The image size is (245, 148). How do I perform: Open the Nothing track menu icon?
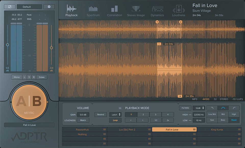pos(105,134)
